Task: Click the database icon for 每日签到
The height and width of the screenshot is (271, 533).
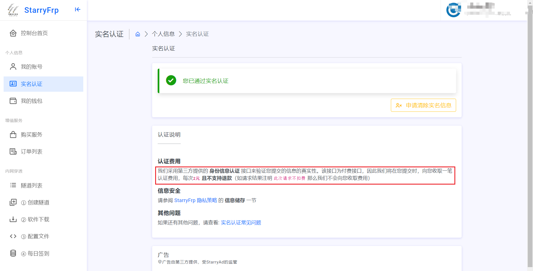Action: [x=13, y=253]
